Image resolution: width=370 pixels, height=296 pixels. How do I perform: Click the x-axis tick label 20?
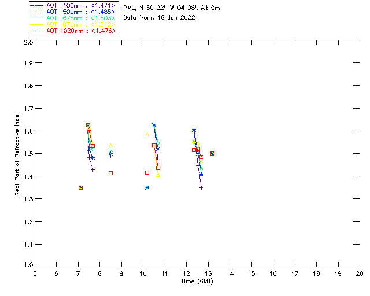(x=360, y=274)
